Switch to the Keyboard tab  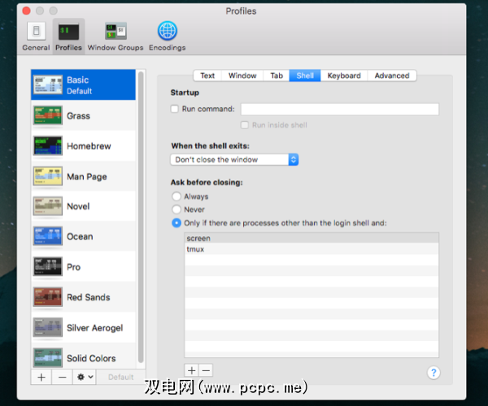344,76
